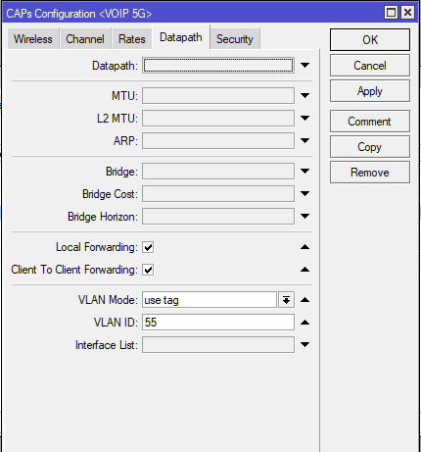This screenshot has height=452, width=421.
Task: Collapse the VLAN Mode field arrow
Action: (x=304, y=300)
